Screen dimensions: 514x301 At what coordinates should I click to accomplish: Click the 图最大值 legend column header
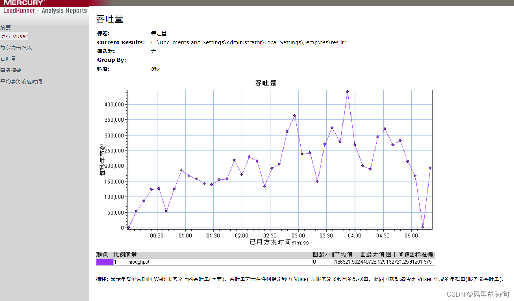(372, 255)
